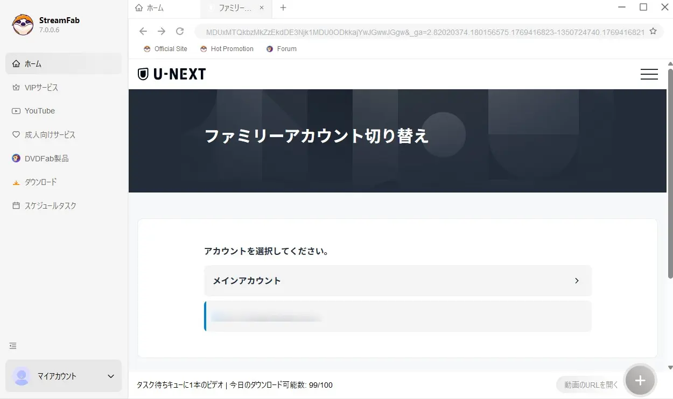Screen dimensions: 673x399
Task: Open the ホーム sidebar item
Action: tap(64, 63)
